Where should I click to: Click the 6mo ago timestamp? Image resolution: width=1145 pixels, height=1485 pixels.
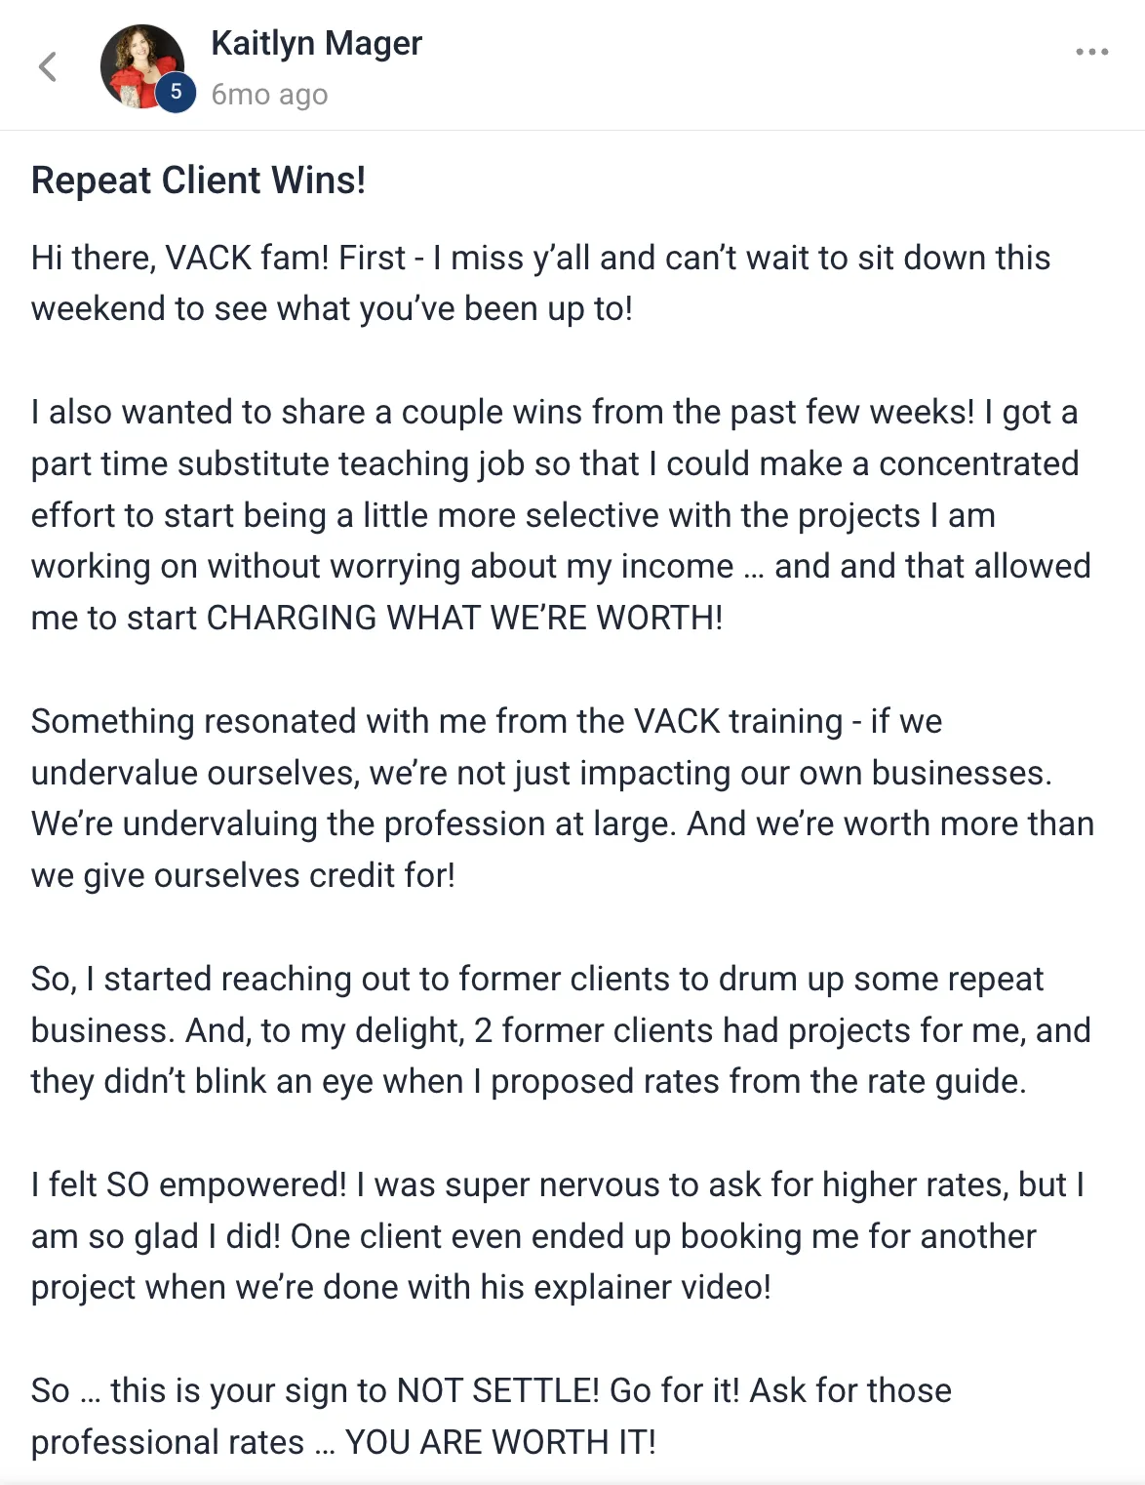(269, 95)
